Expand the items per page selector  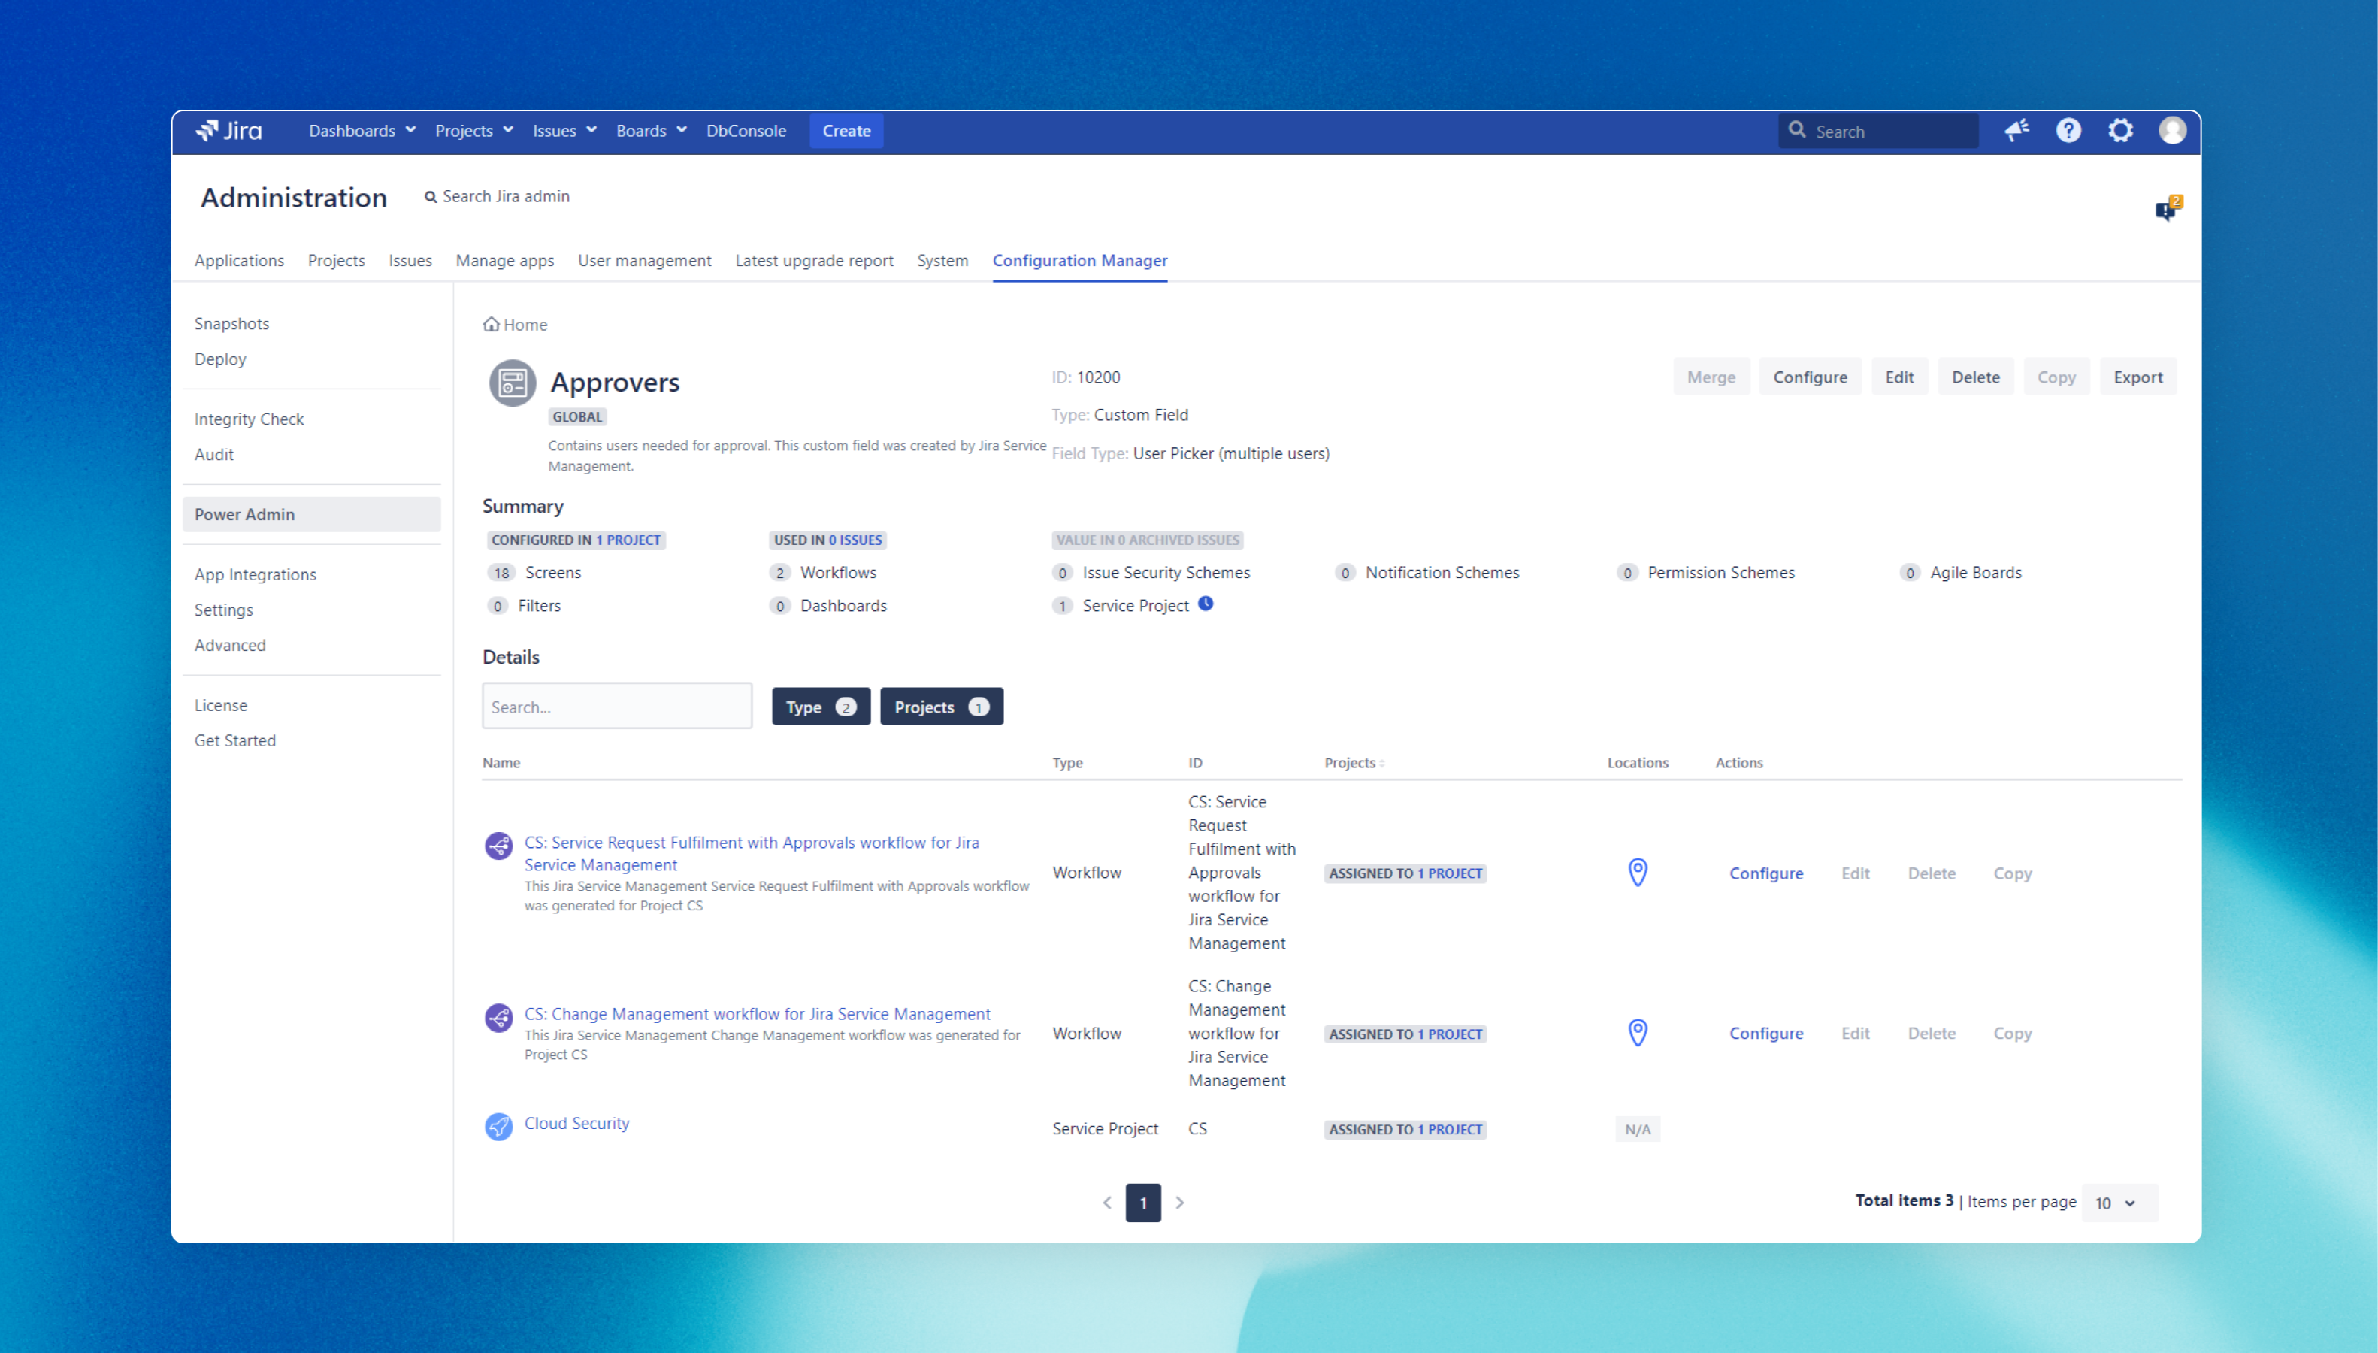point(2119,1203)
